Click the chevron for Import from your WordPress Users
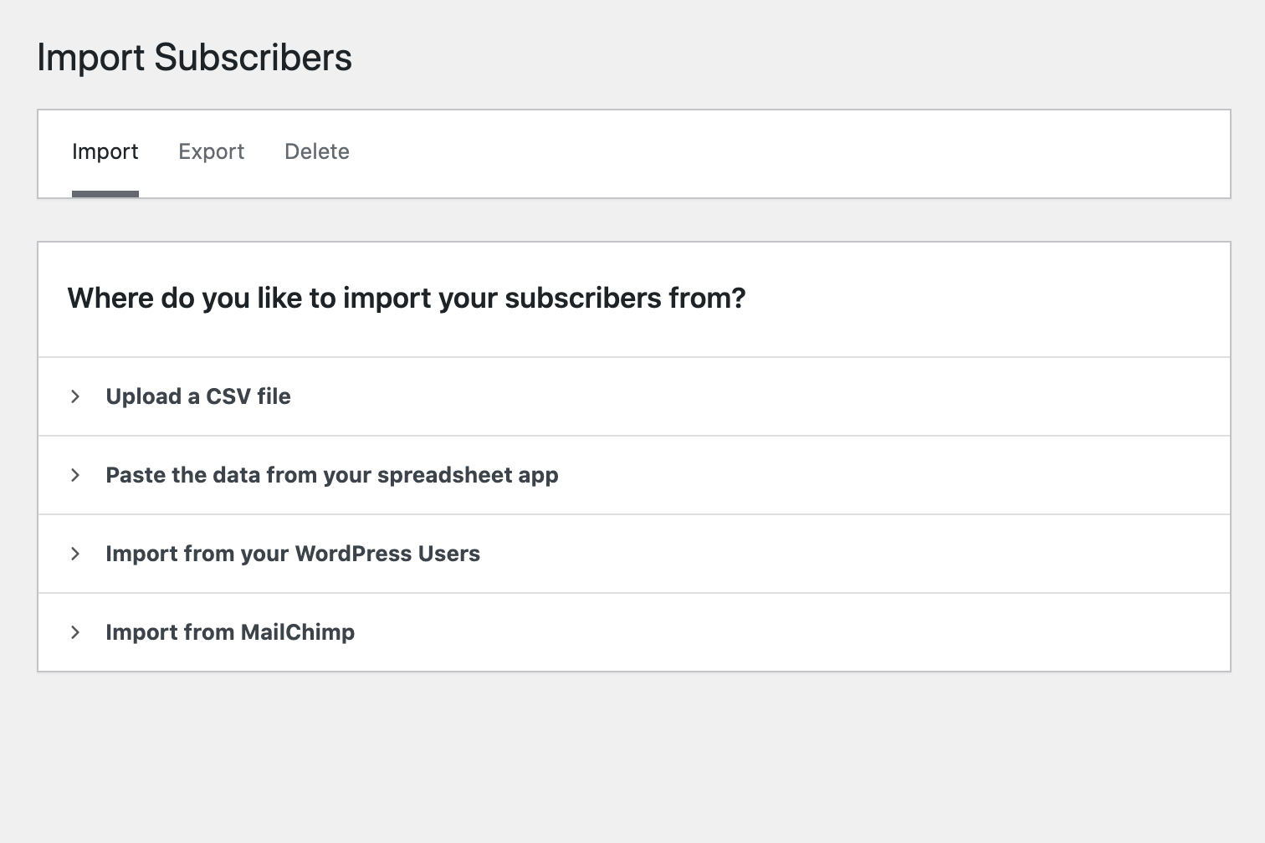The height and width of the screenshot is (843, 1265). coord(76,554)
